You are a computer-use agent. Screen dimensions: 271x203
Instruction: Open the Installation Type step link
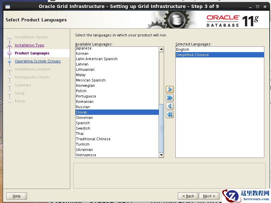(29, 45)
